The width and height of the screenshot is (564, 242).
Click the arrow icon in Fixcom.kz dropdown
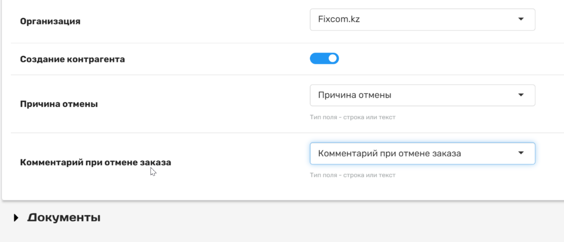pos(521,19)
